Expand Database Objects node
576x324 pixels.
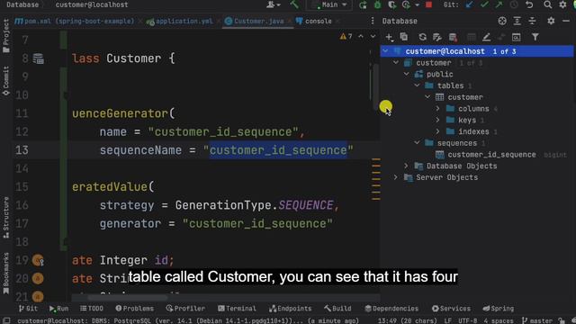click(406, 166)
